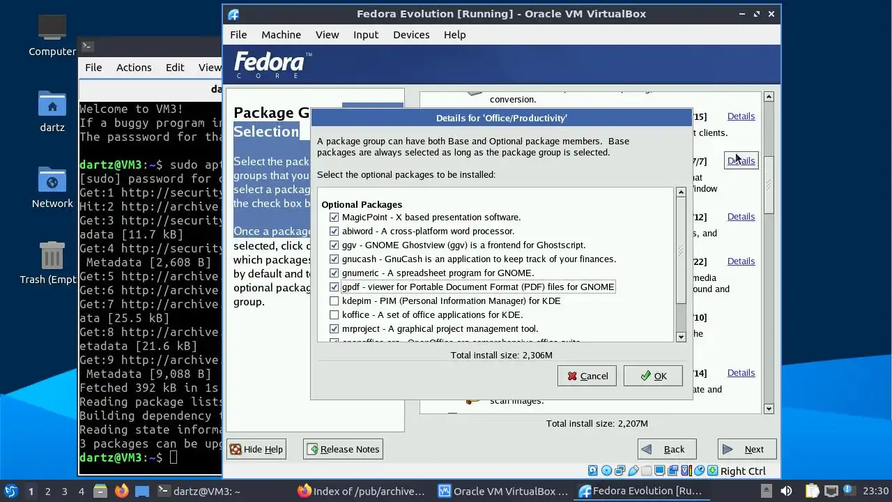Check the kdepim PIM for KDE package
The width and height of the screenshot is (892, 502).
point(334,301)
